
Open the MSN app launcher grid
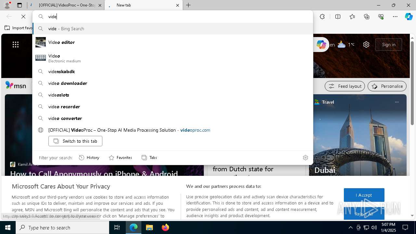[x=16, y=45]
